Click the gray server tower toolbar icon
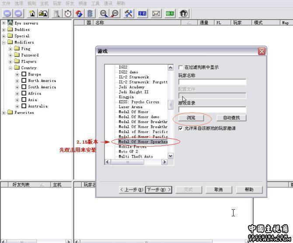 57,14
